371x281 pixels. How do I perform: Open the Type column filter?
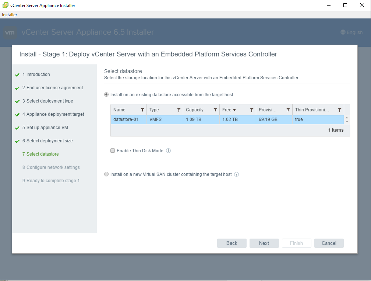[x=179, y=110]
